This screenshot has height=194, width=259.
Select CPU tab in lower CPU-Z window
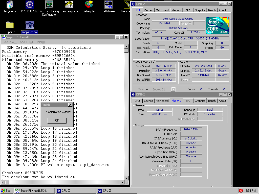(x=137, y=101)
